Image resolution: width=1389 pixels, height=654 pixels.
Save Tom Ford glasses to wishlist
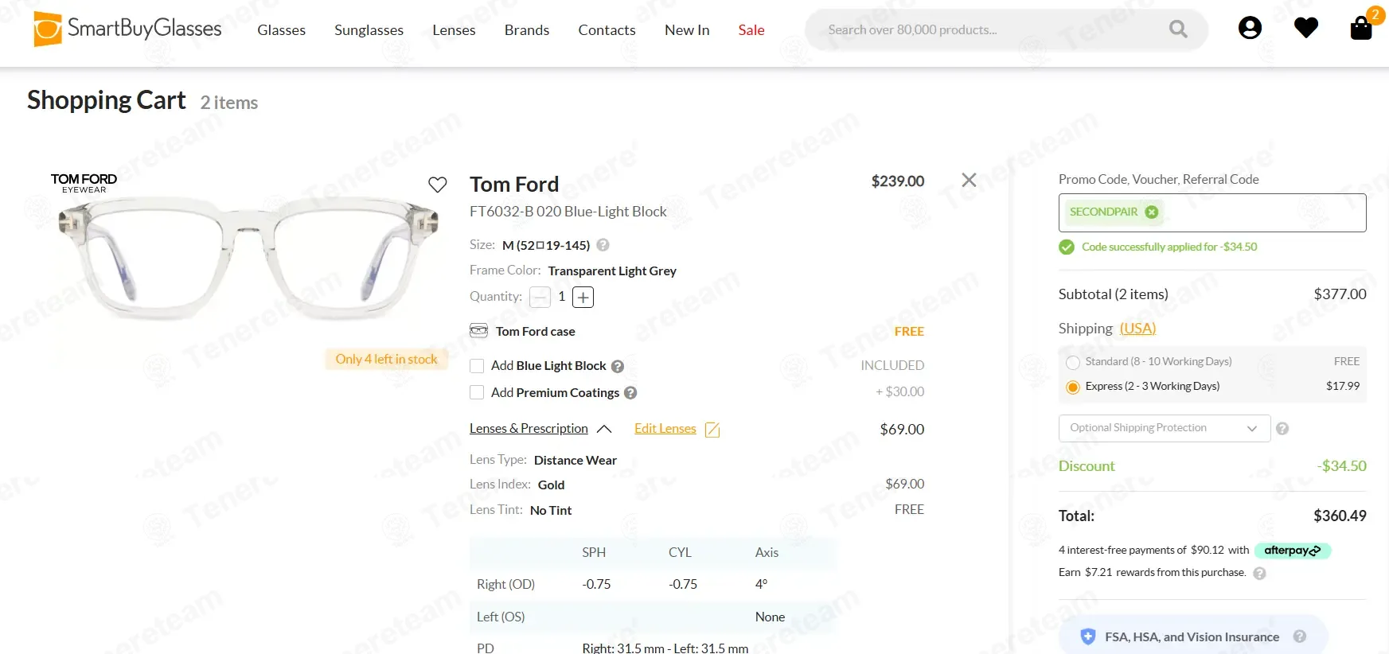coord(438,185)
